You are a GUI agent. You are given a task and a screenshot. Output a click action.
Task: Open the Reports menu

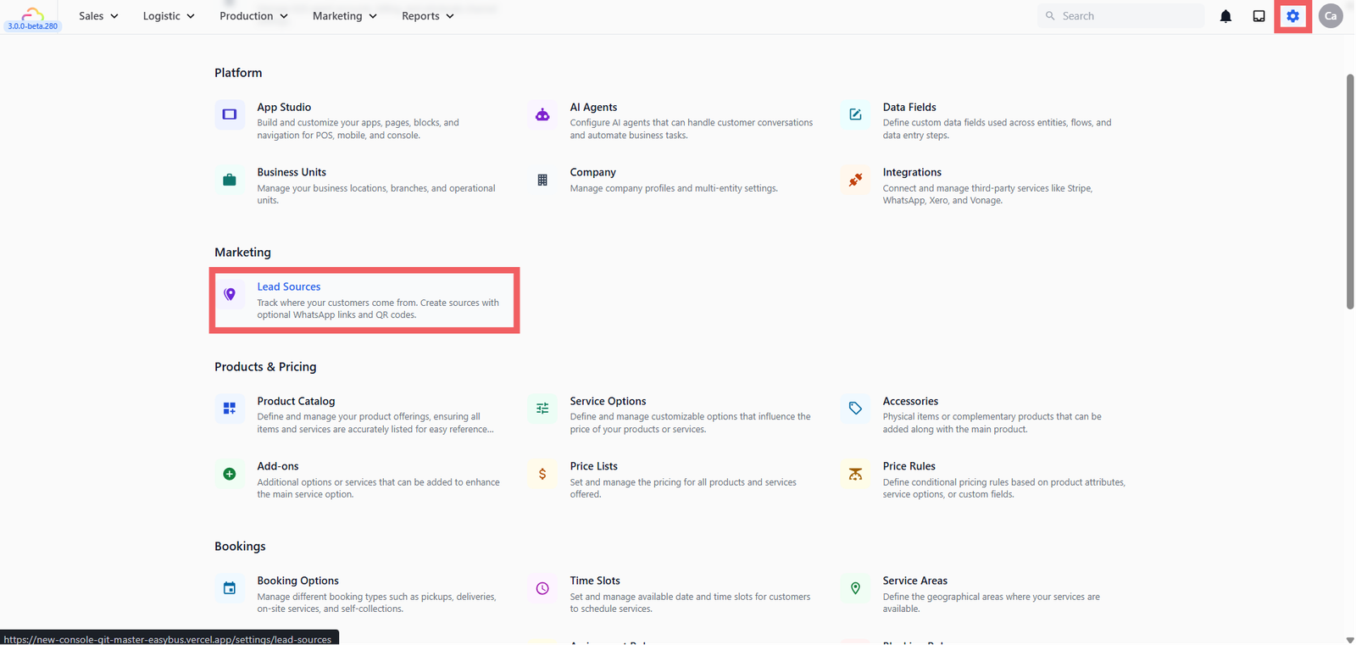(427, 16)
